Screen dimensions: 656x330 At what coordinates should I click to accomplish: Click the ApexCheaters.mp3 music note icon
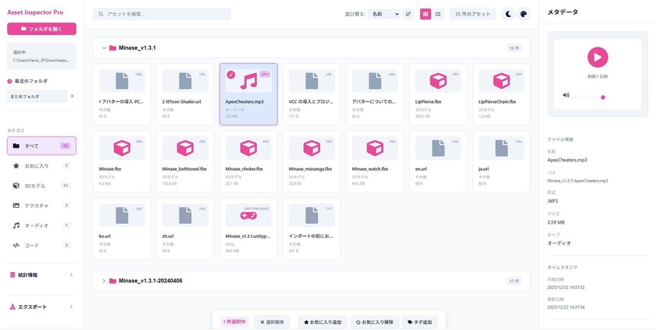click(249, 81)
